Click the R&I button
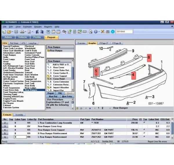This screenshot has height=165, width=174. point(60,93)
